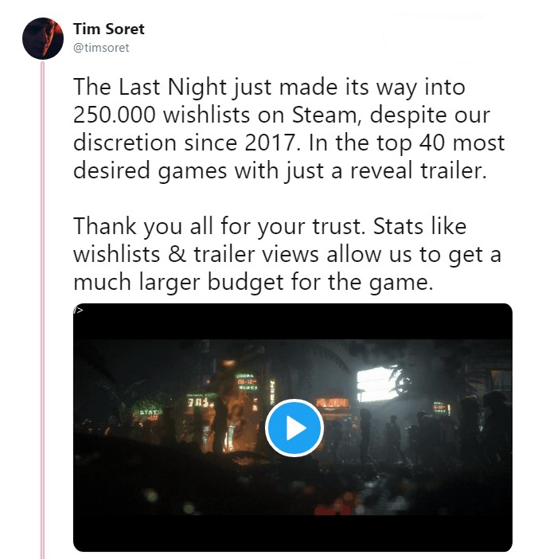Open Tim Soret's profile avatar
This screenshot has height=559, width=538.
(43, 37)
